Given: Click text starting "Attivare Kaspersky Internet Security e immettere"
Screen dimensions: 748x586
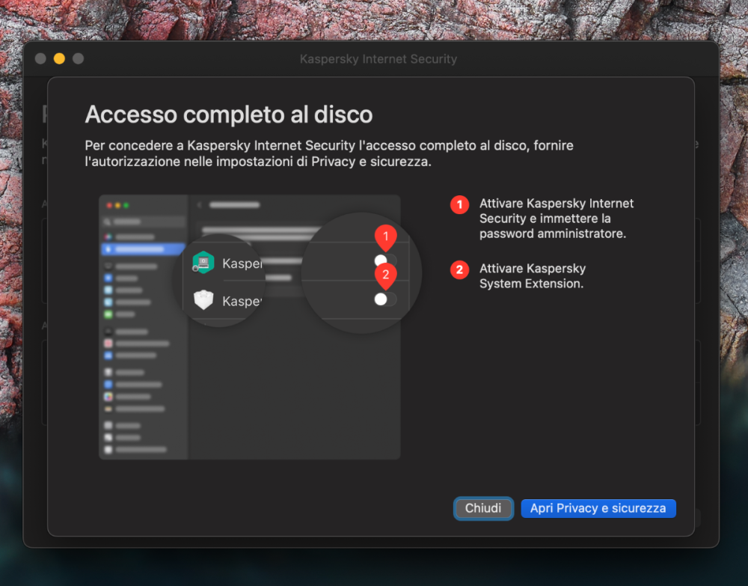Looking at the screenshot, I should 557,219.
